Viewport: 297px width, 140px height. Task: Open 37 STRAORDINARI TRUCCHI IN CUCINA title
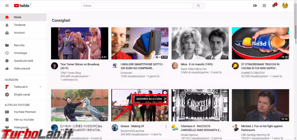tap(260, 66)
